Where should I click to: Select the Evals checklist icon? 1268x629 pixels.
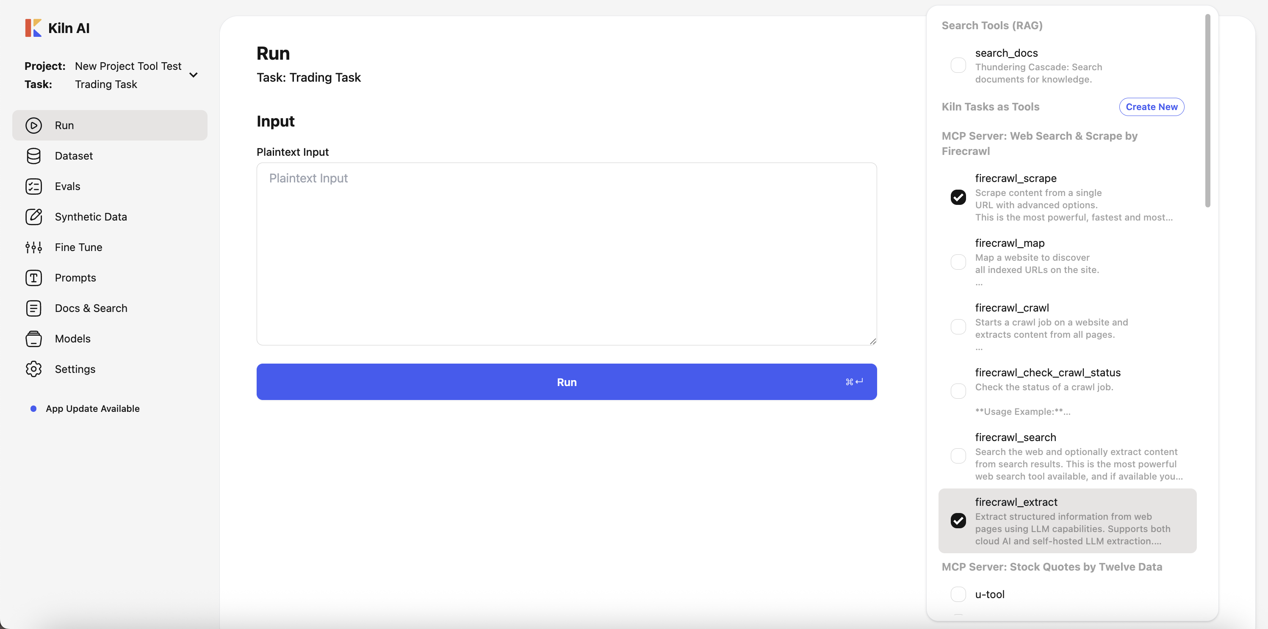[x=33, y=186]
